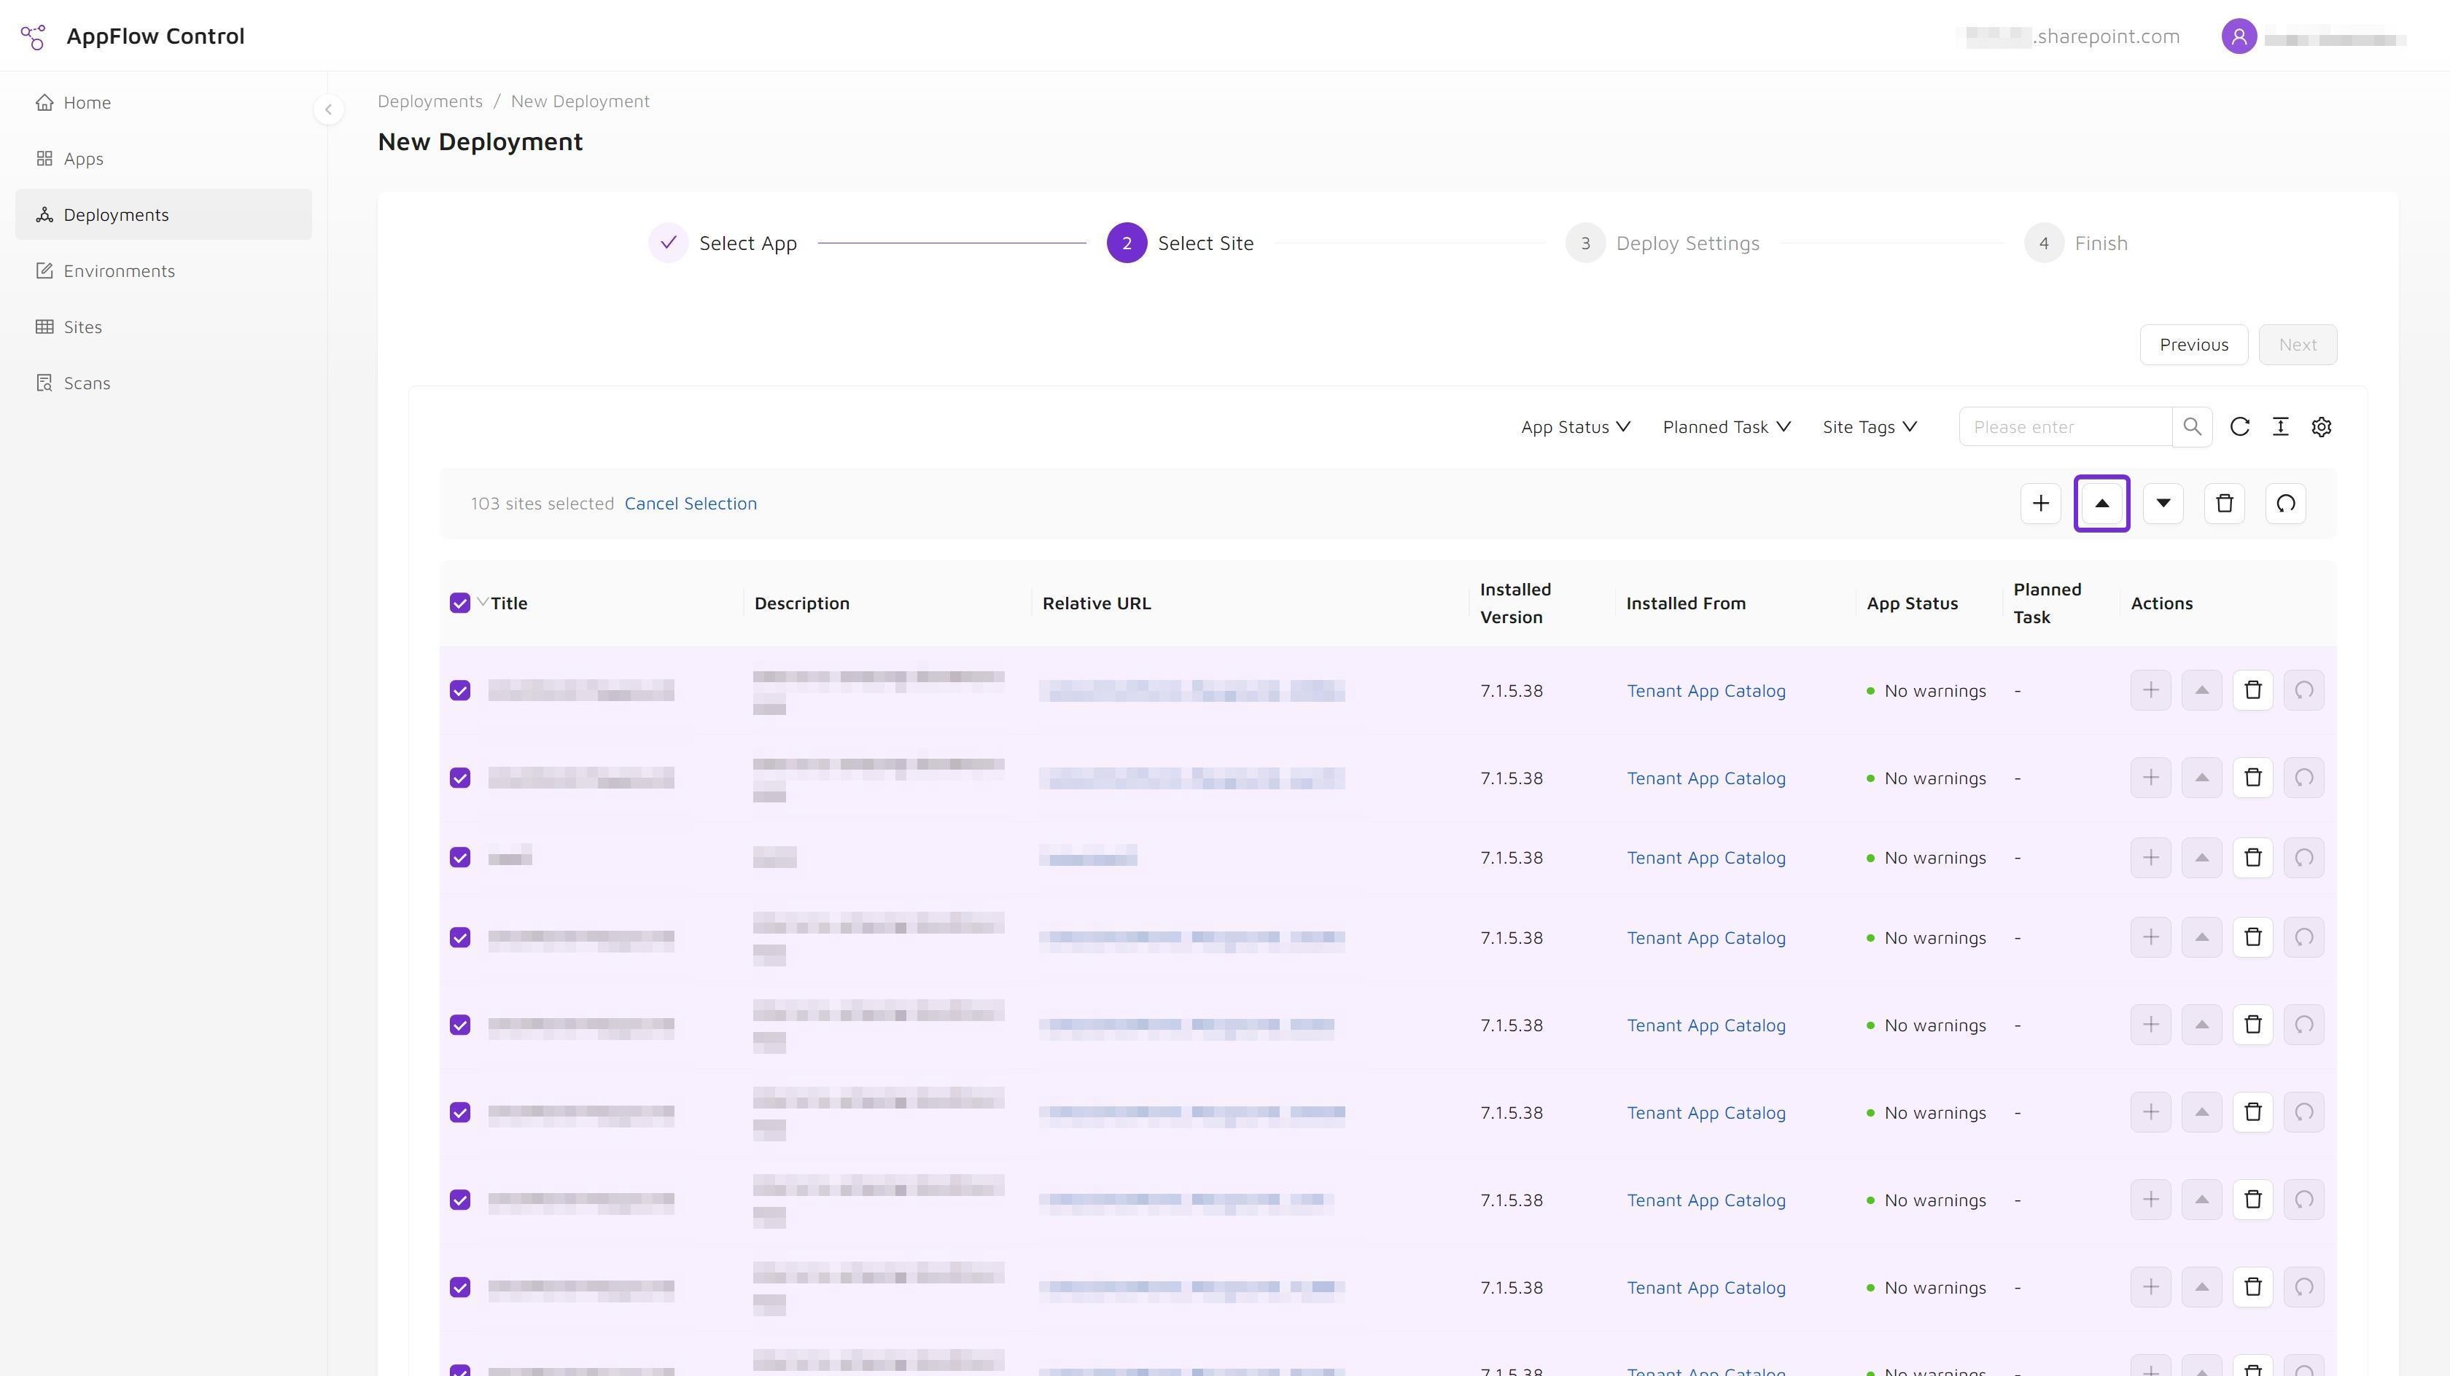The height and width of the screenshot is (1376, 2450).
Task: Collapse the left sidebar with the chevron
Action: point(328,109)
